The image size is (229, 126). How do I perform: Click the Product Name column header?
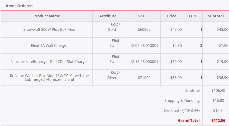point(47,16)
